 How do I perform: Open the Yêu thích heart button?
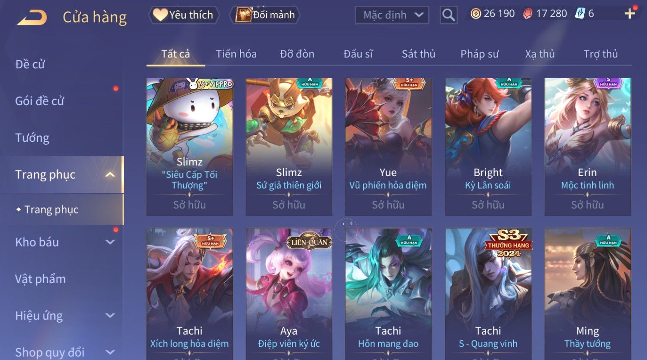184,15
